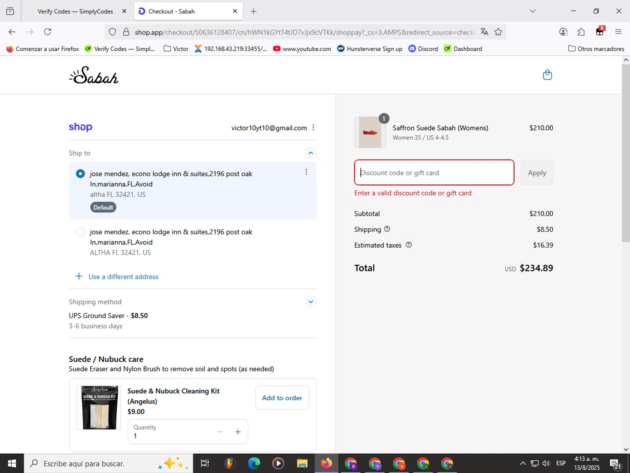Open the Victor bookmarks folder
Image resolution: width=630 pixels, height=473 pixels.
tap(176, 49)
